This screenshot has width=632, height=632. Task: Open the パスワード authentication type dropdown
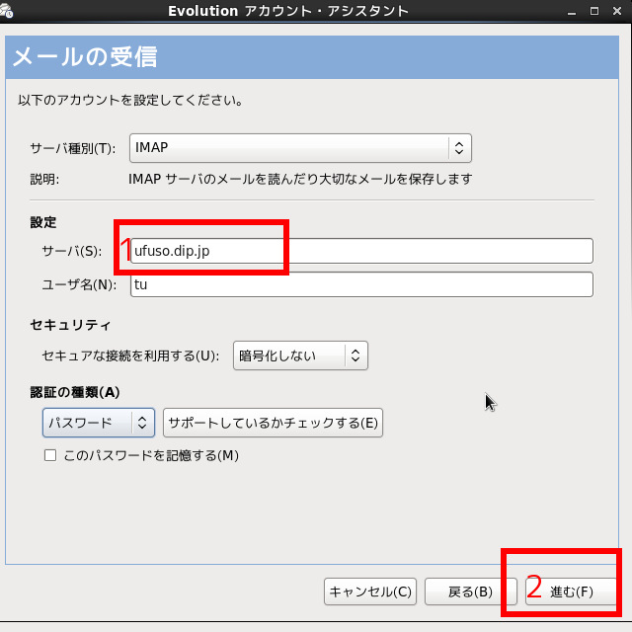tap(99, 424)
